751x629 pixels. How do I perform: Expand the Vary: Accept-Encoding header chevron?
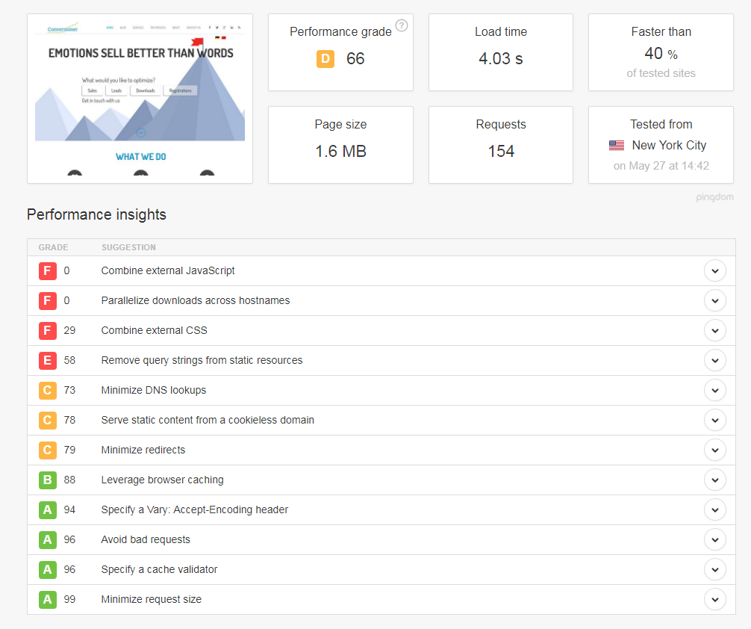tap(715, 509)
